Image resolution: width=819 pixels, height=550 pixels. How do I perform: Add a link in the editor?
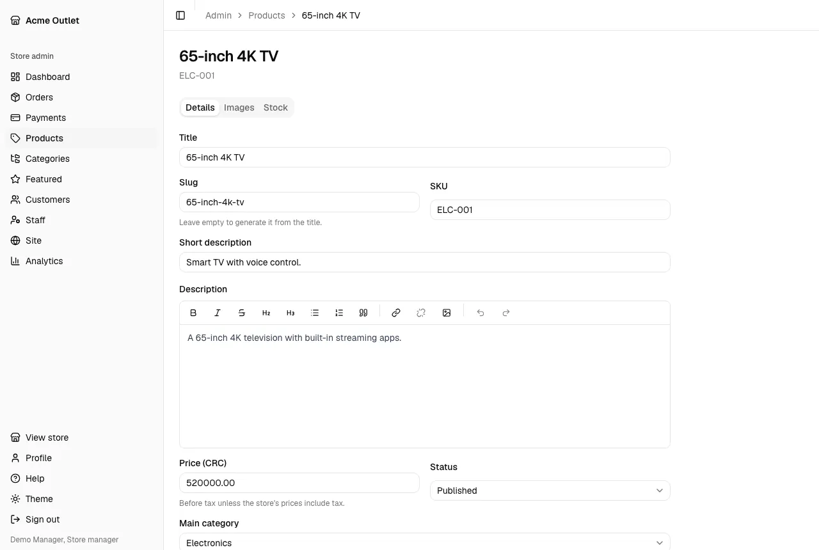tap(396, 313)
